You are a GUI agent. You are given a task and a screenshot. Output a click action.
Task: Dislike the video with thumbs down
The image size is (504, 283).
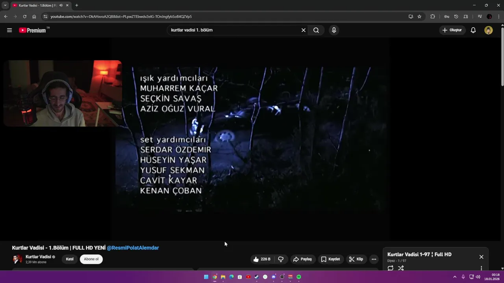point(281,259)
